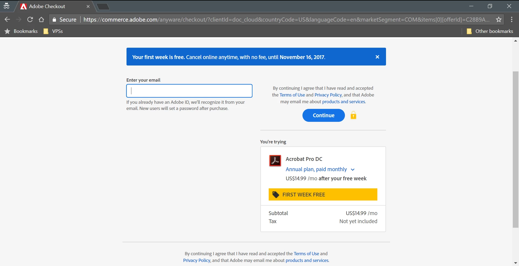
Task: Open the Privacy Policy link near Continue
Action: pos(328,95)
